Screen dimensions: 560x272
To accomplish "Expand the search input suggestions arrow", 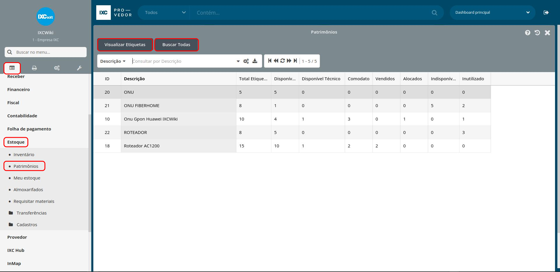I will pyautogui.click(x=238, y=61).
